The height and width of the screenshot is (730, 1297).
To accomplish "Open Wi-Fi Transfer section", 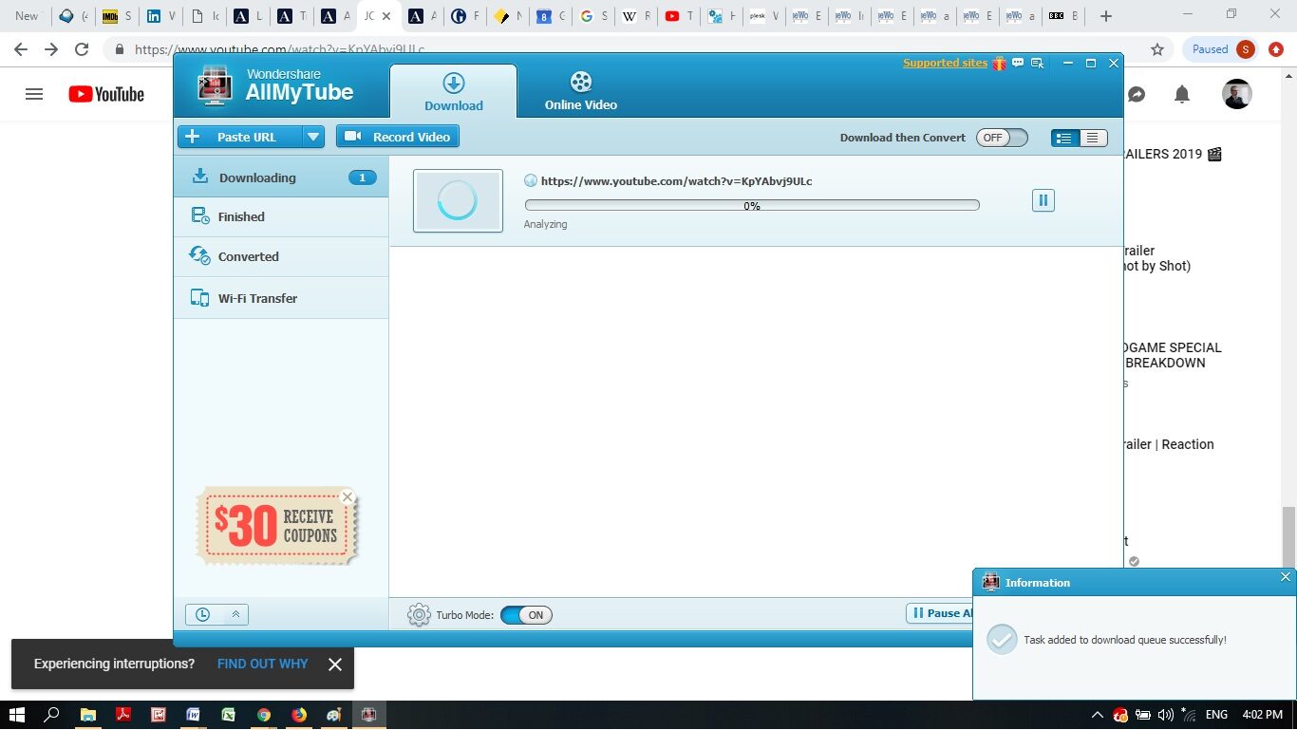I will coord(281,298).
